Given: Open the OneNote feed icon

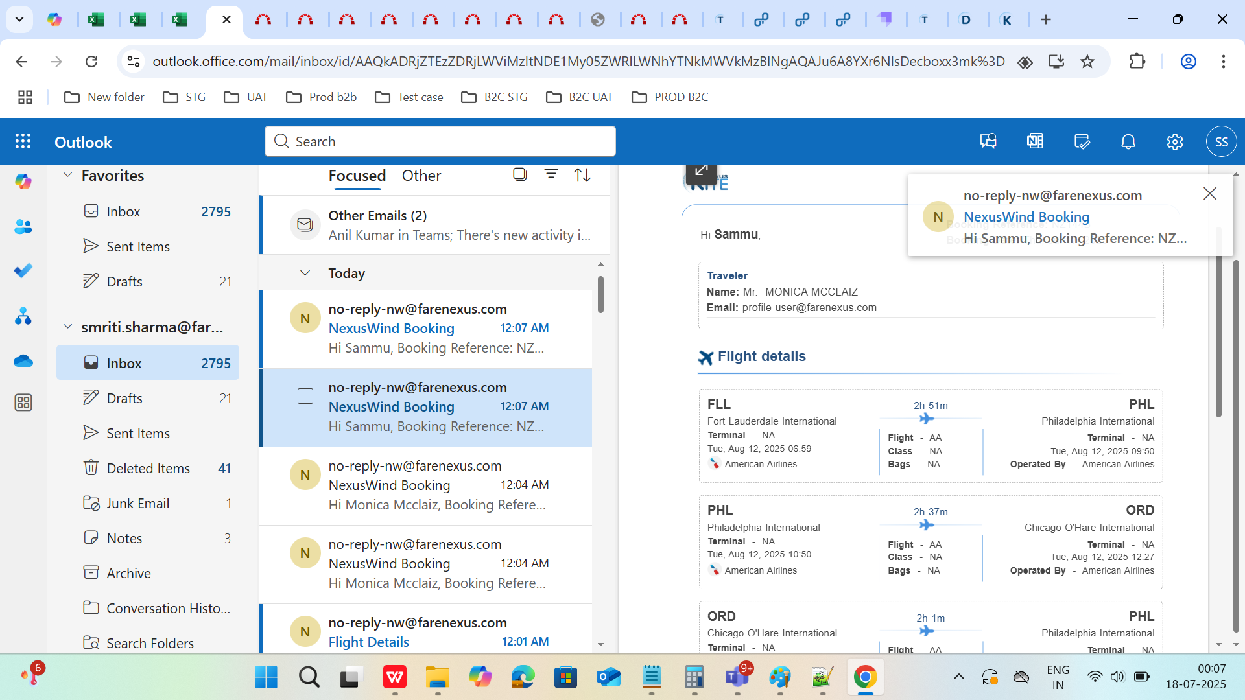Looking at the screenshot, I should (x=1035, y=141).
